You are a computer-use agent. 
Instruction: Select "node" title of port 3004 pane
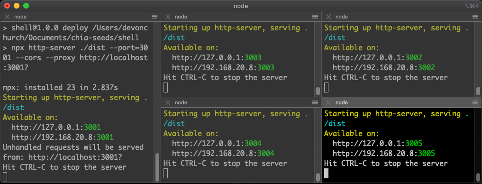[181, 102]
